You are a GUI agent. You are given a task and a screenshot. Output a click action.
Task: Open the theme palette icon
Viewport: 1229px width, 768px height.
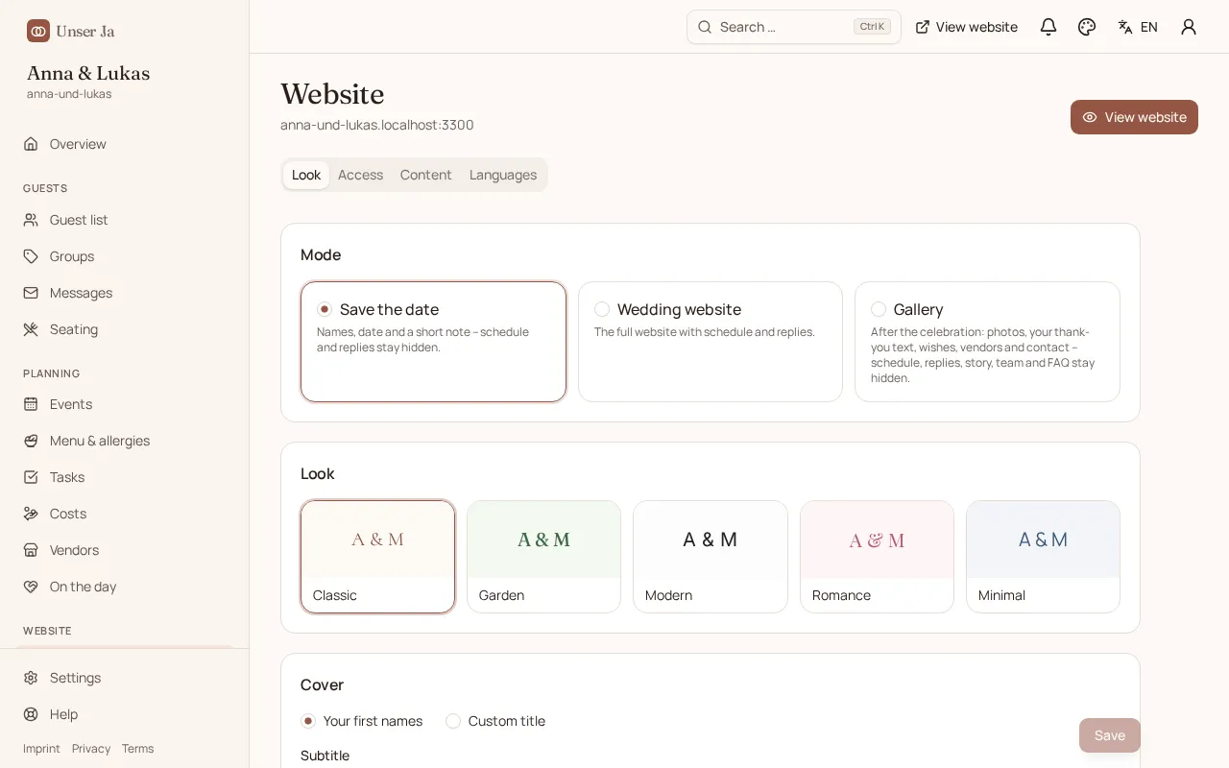1087,27
